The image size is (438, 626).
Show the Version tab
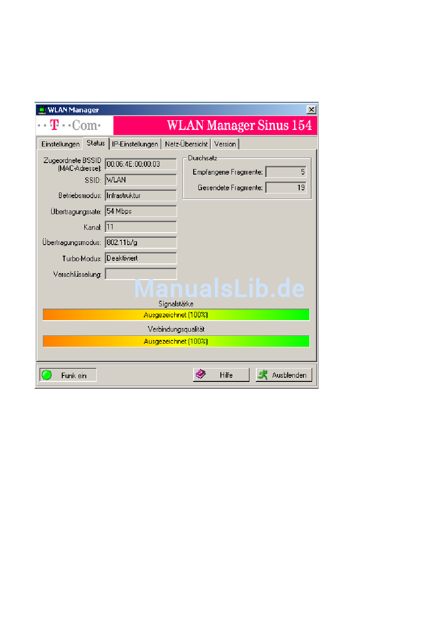tap(225, 144)
